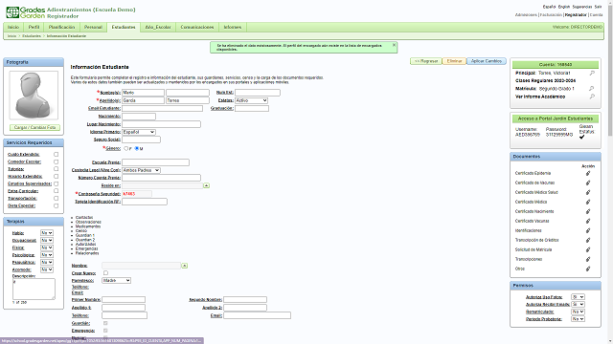Open the Comunicaciones tab
613x344 pixels.
coord(197,27)
